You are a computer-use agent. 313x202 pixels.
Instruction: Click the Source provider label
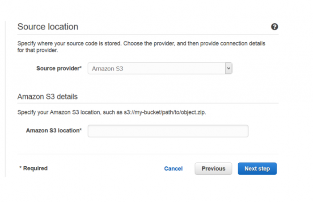(59, 68)
